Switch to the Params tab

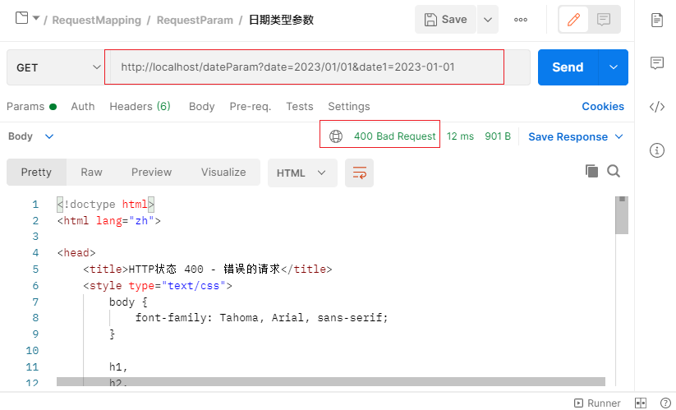click(31, 107)
